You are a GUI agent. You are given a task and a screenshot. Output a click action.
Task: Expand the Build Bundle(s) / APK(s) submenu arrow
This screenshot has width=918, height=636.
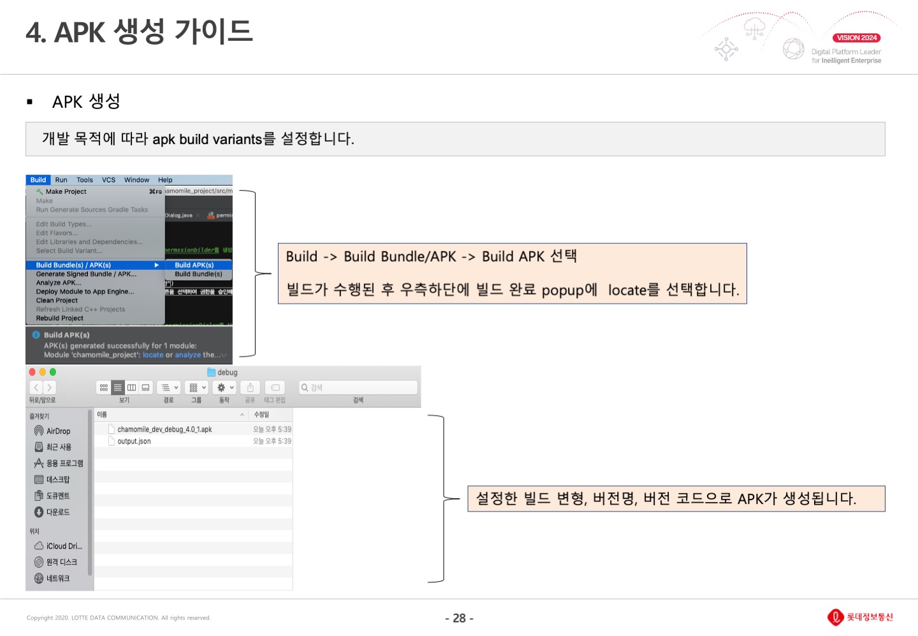[x=156, y=265]
